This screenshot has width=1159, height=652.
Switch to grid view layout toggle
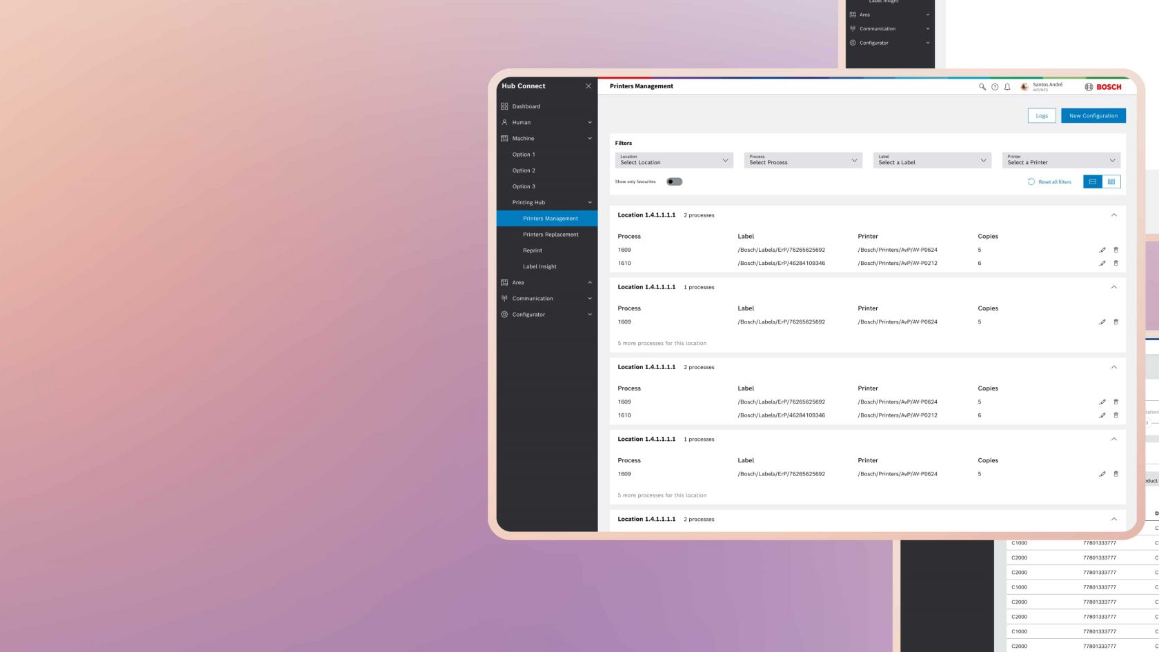(x=1111, y=181)
